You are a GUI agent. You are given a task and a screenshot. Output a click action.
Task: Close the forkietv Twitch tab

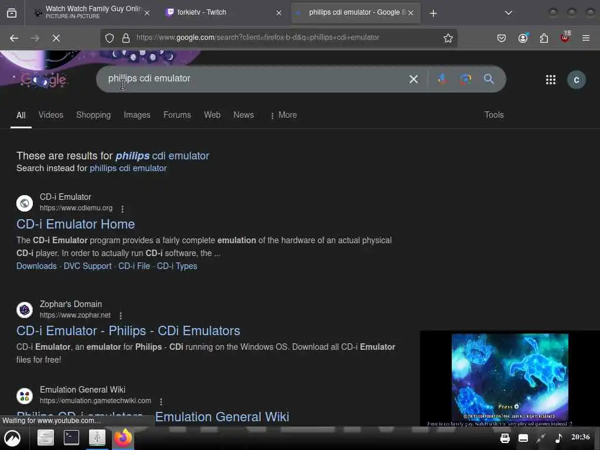279,13
